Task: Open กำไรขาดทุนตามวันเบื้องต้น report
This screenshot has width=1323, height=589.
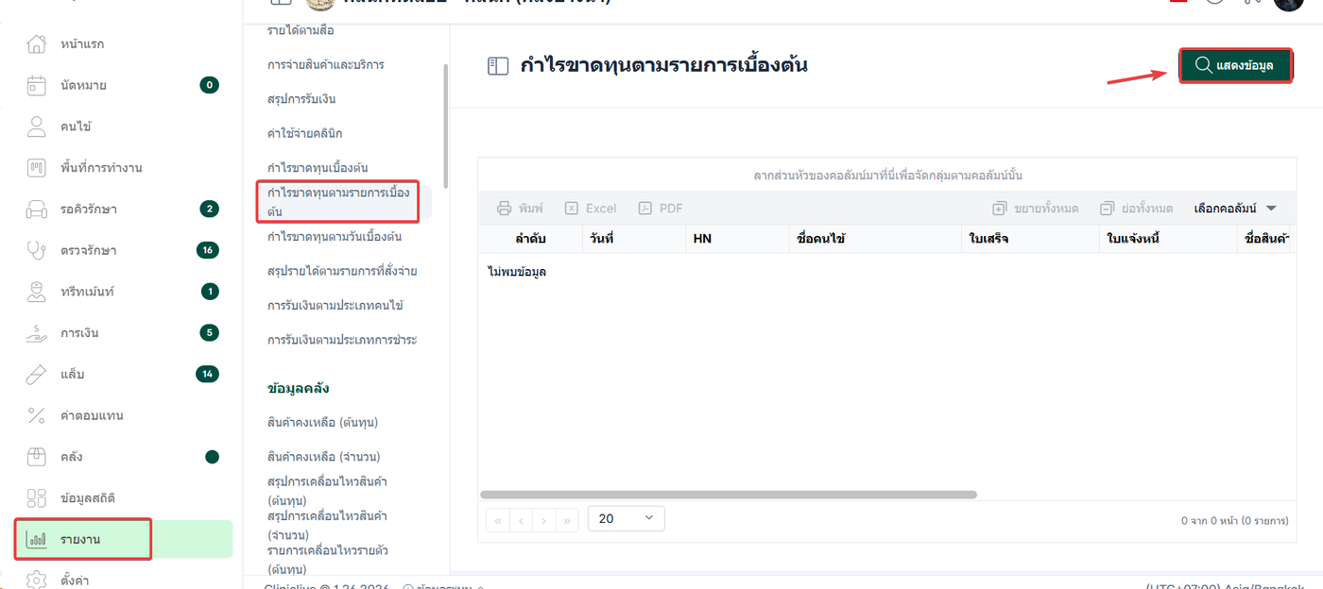Action: pyautogui.click(x=335, y=236)
